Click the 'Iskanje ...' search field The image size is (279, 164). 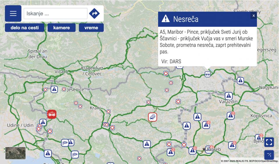[x=56, y=14]
